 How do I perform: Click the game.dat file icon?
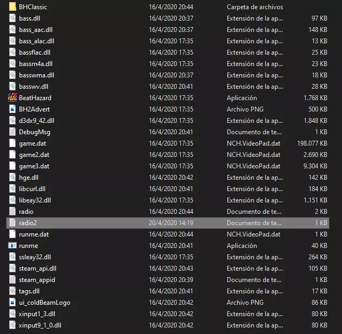pyautogui.click(x=12, y=143)
